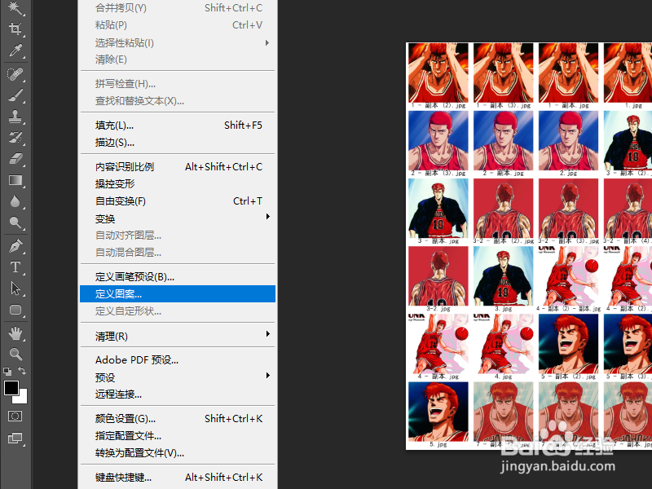Select the Zoom tool
Viewport: 652px width, 489px height.
pyautogui.click(x=15, y=354)
